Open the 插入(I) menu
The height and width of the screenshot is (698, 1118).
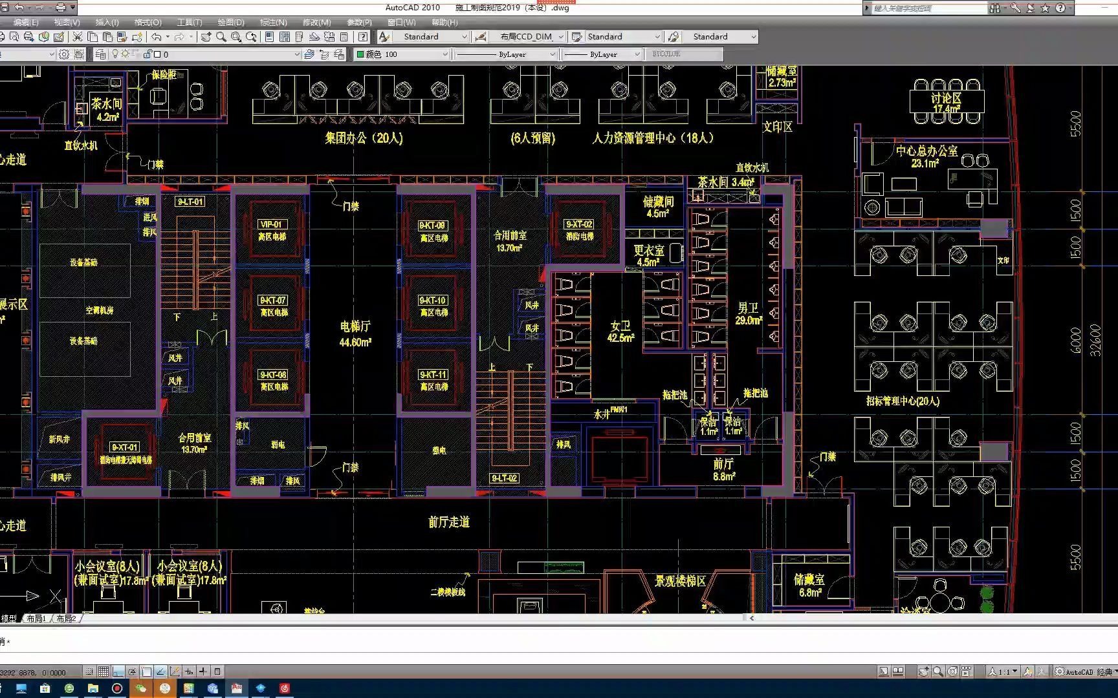pos(107,22)
